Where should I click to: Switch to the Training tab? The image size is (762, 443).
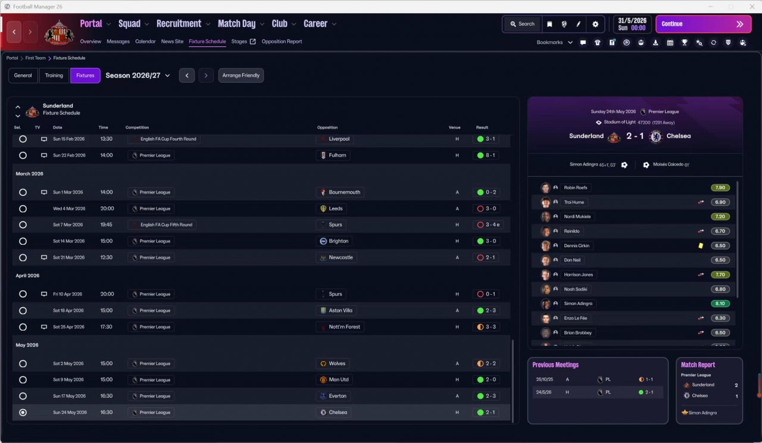click(54, 76)
